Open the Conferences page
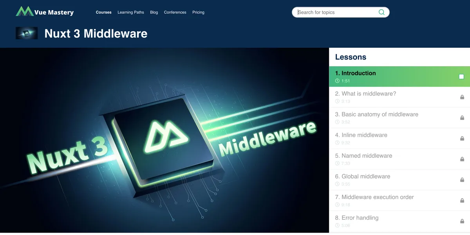This screenshot has width=470, height=235. (175, 12)
